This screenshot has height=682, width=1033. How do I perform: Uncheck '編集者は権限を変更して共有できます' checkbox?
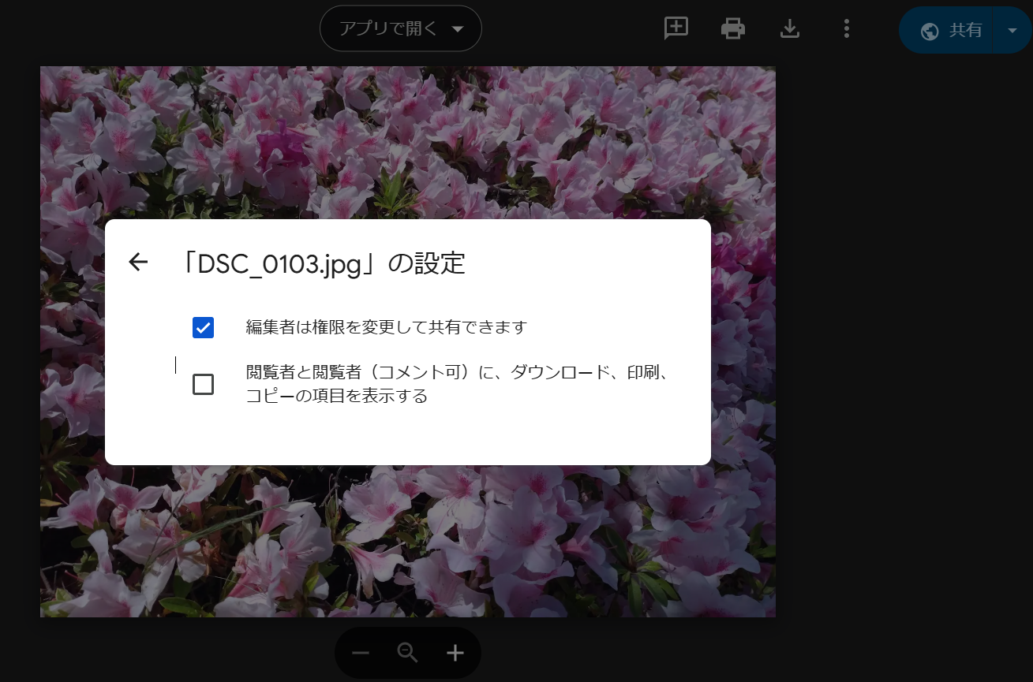[x=204, y=327]
